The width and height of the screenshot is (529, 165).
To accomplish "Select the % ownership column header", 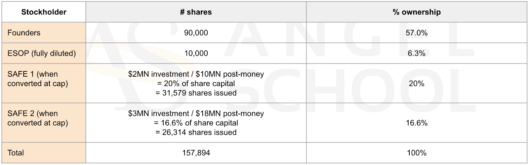I will pos(417,12).
